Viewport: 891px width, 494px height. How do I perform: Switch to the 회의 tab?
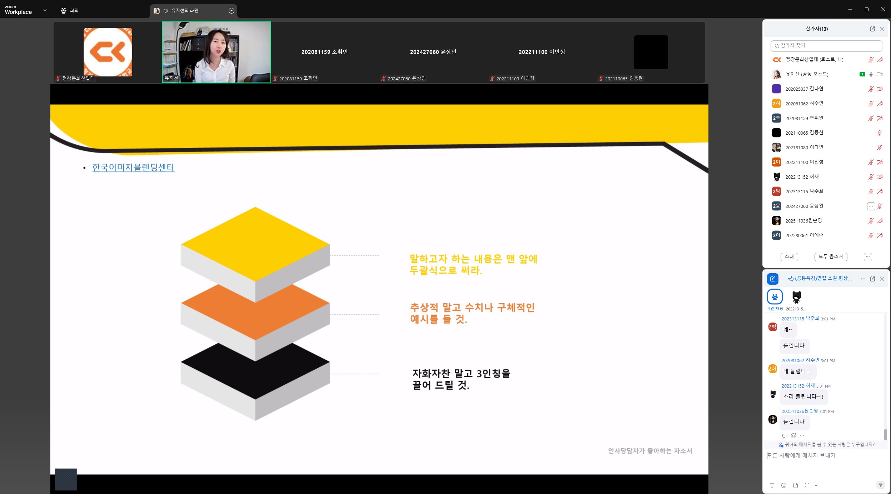pos(70,11)
